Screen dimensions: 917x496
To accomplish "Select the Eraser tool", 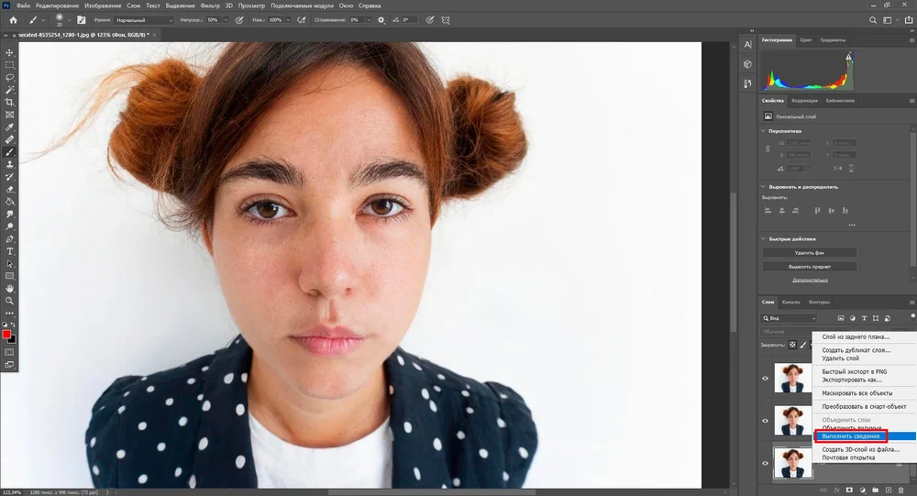I will click(x=9, y=190).
